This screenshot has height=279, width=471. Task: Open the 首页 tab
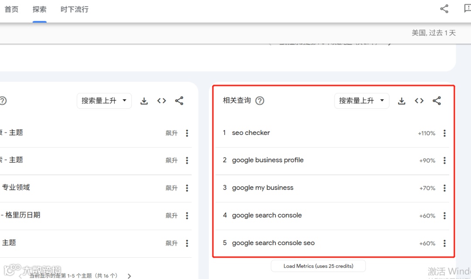tap(11, 9)
